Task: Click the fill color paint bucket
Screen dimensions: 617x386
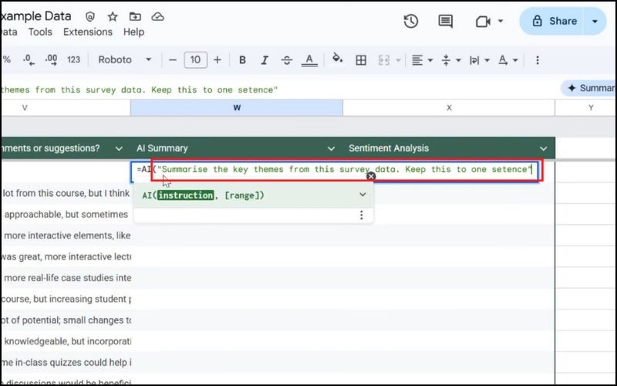Action: (x=337, y=59)
